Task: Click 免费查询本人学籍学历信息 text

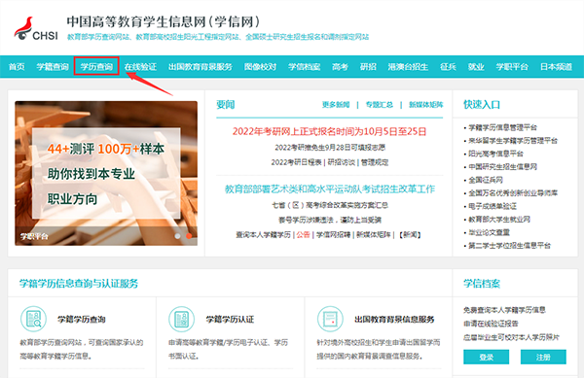Action: point(504,310)
